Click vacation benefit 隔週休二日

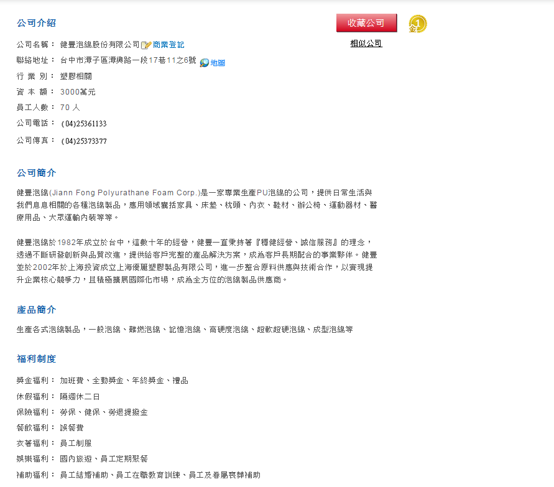80,397
